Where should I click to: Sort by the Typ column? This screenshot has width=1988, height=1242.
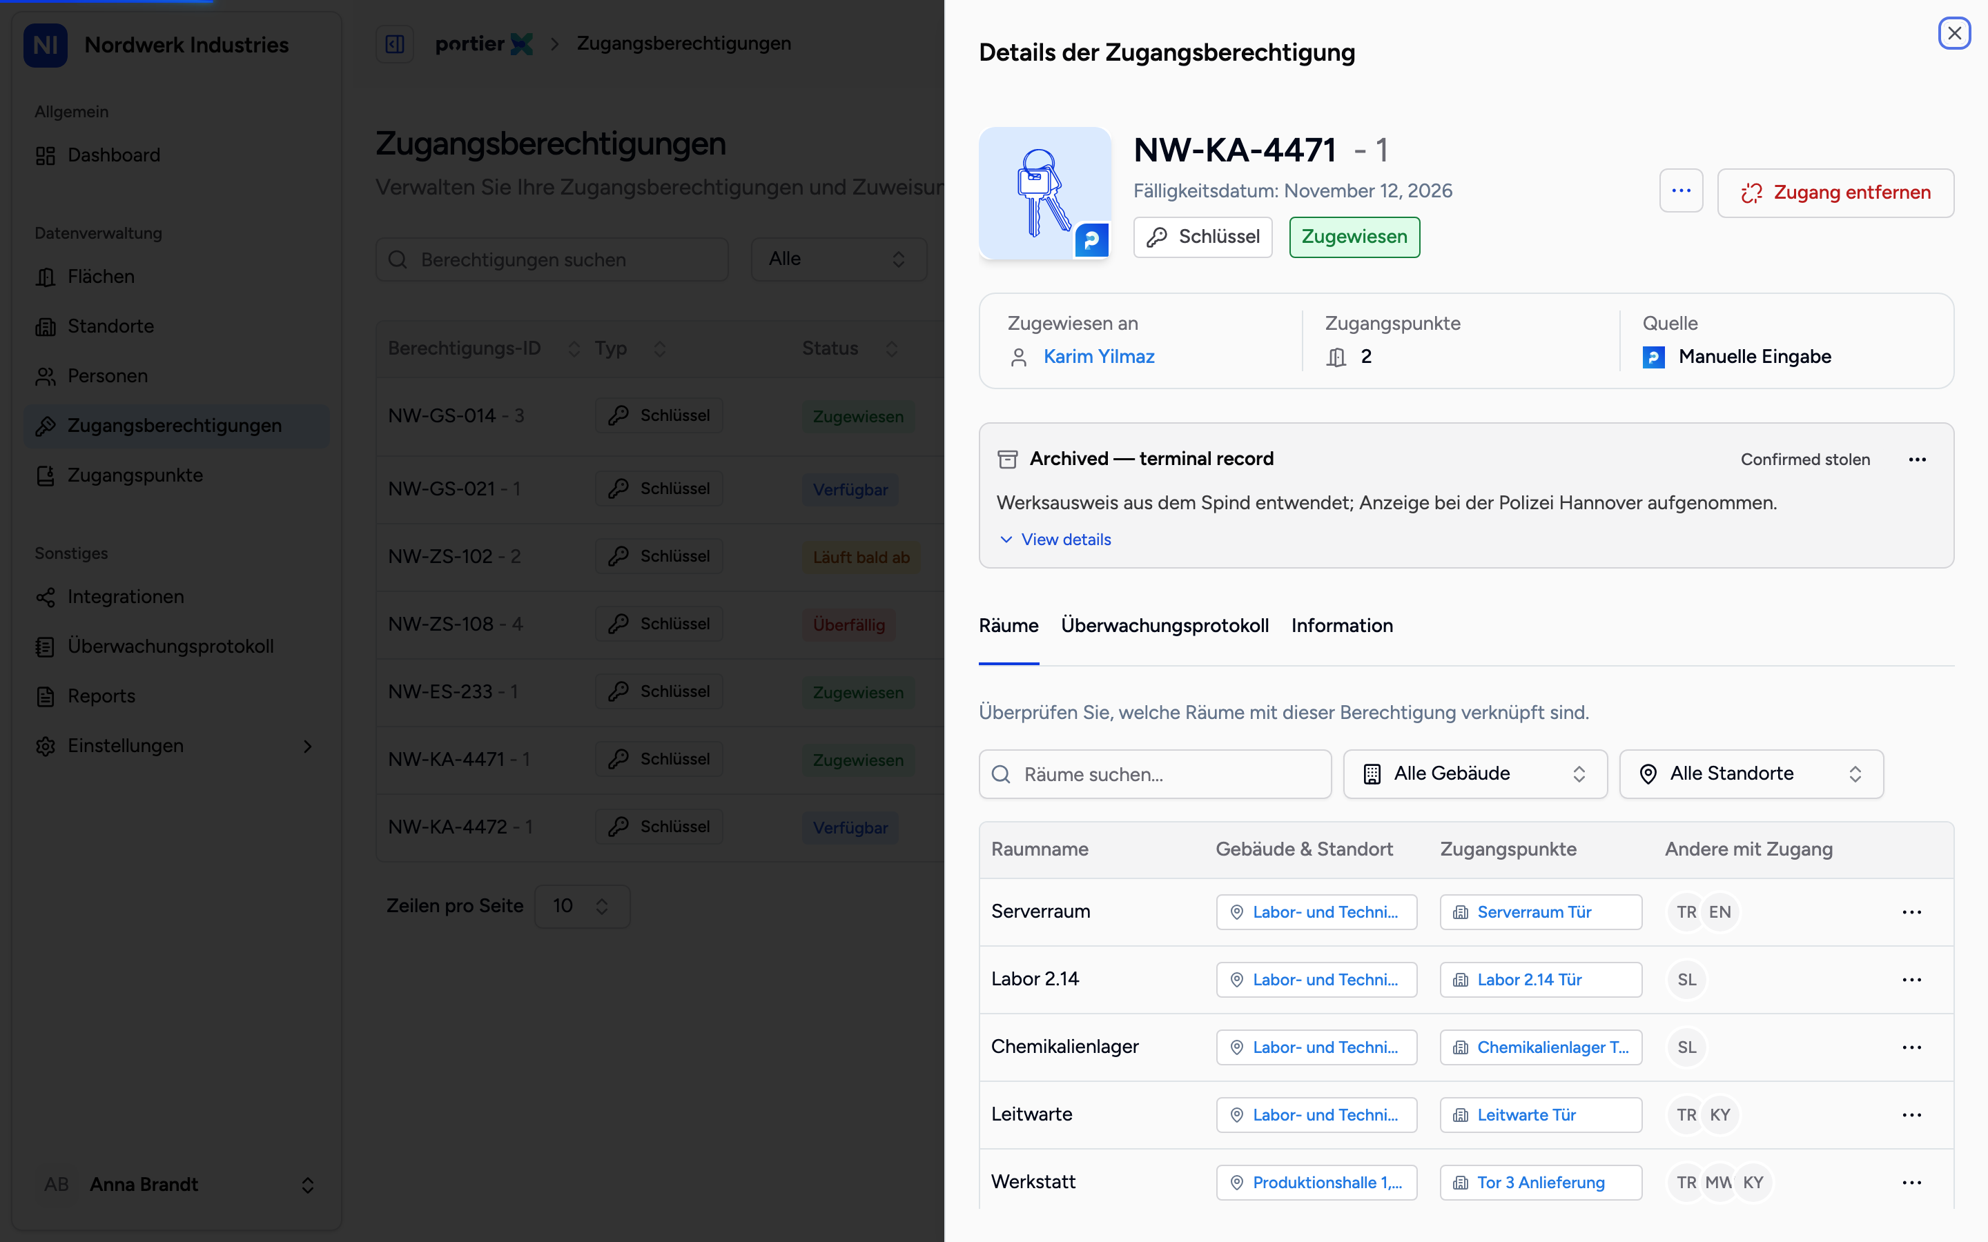pyautogui.click(x=630, y=348)
